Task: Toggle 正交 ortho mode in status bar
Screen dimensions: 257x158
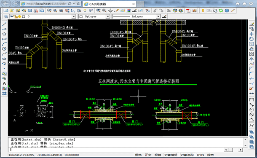Action: pyautogui.click(x=148, y=155)
